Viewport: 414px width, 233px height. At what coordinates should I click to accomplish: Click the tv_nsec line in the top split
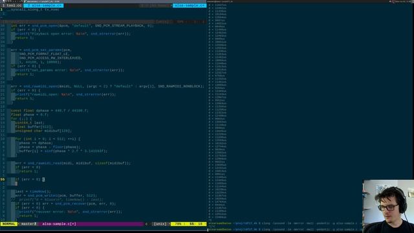[x=33, y=10]
